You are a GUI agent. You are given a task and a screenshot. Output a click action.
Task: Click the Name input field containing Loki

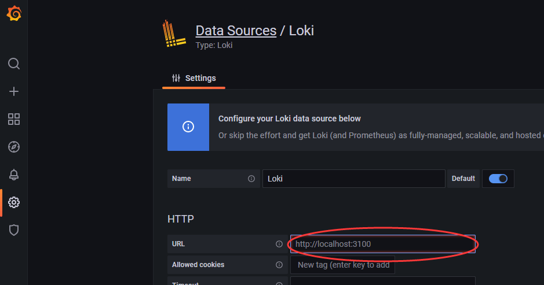[353, 179]
